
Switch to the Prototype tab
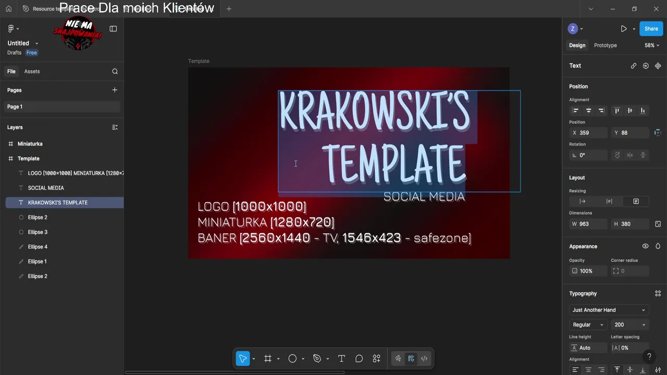tap(606, 45)
